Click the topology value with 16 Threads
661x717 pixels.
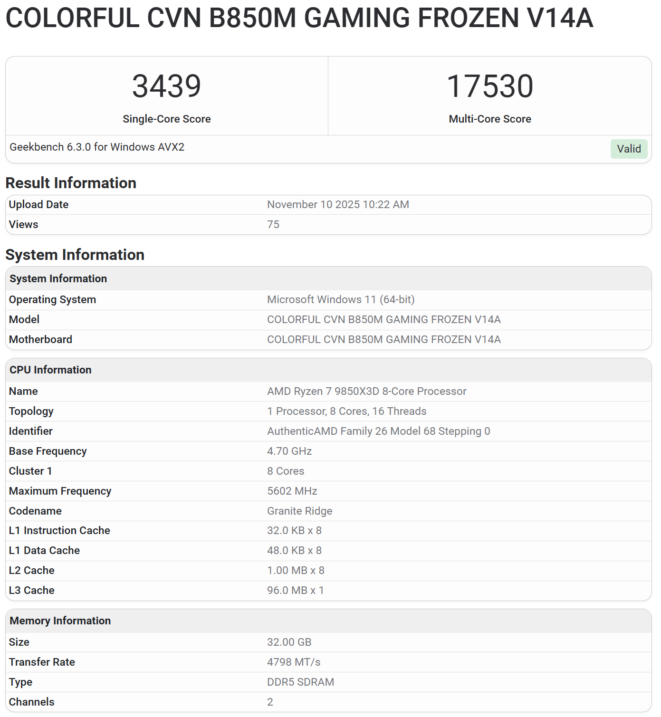pos(346,411)
